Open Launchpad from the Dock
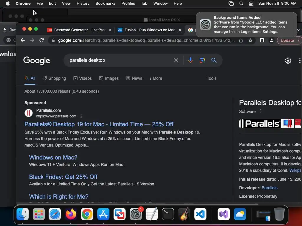This screenshot has height=226, width=302. click(x=39, y=214)
